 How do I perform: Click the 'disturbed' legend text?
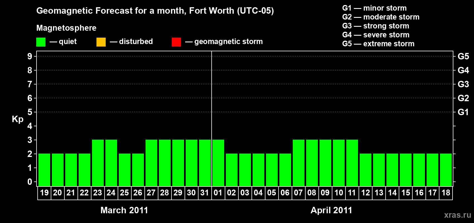[136, 42]
